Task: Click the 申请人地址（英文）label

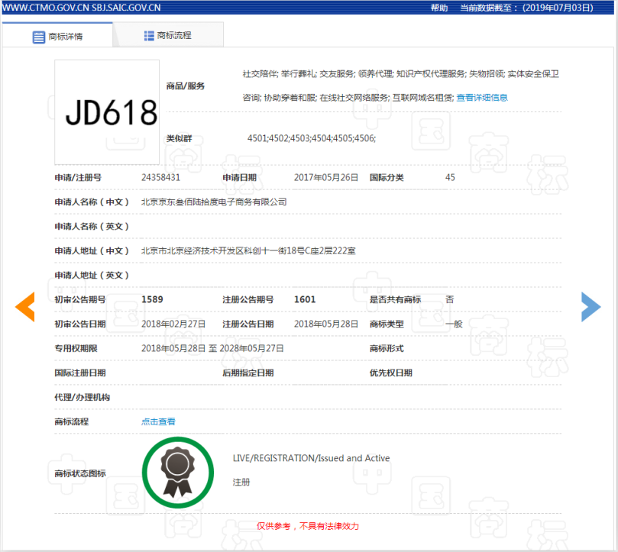Action: (92, 276)
